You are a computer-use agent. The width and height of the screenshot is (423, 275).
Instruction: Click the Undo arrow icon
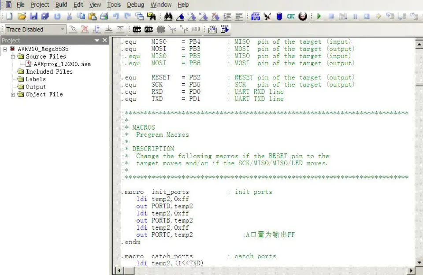[116, 16]
